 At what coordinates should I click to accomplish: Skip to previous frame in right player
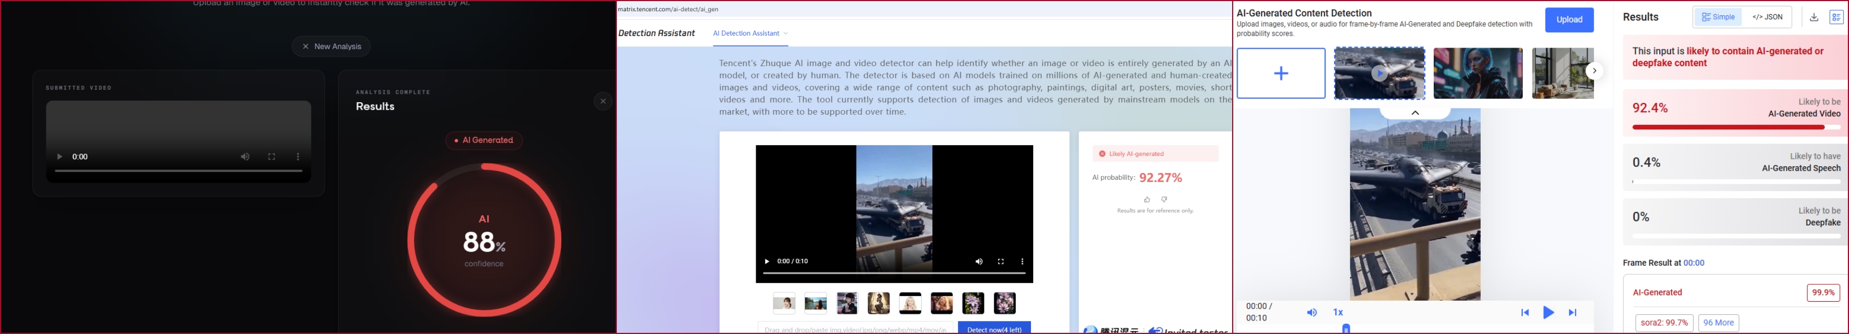click(1524, 313)
